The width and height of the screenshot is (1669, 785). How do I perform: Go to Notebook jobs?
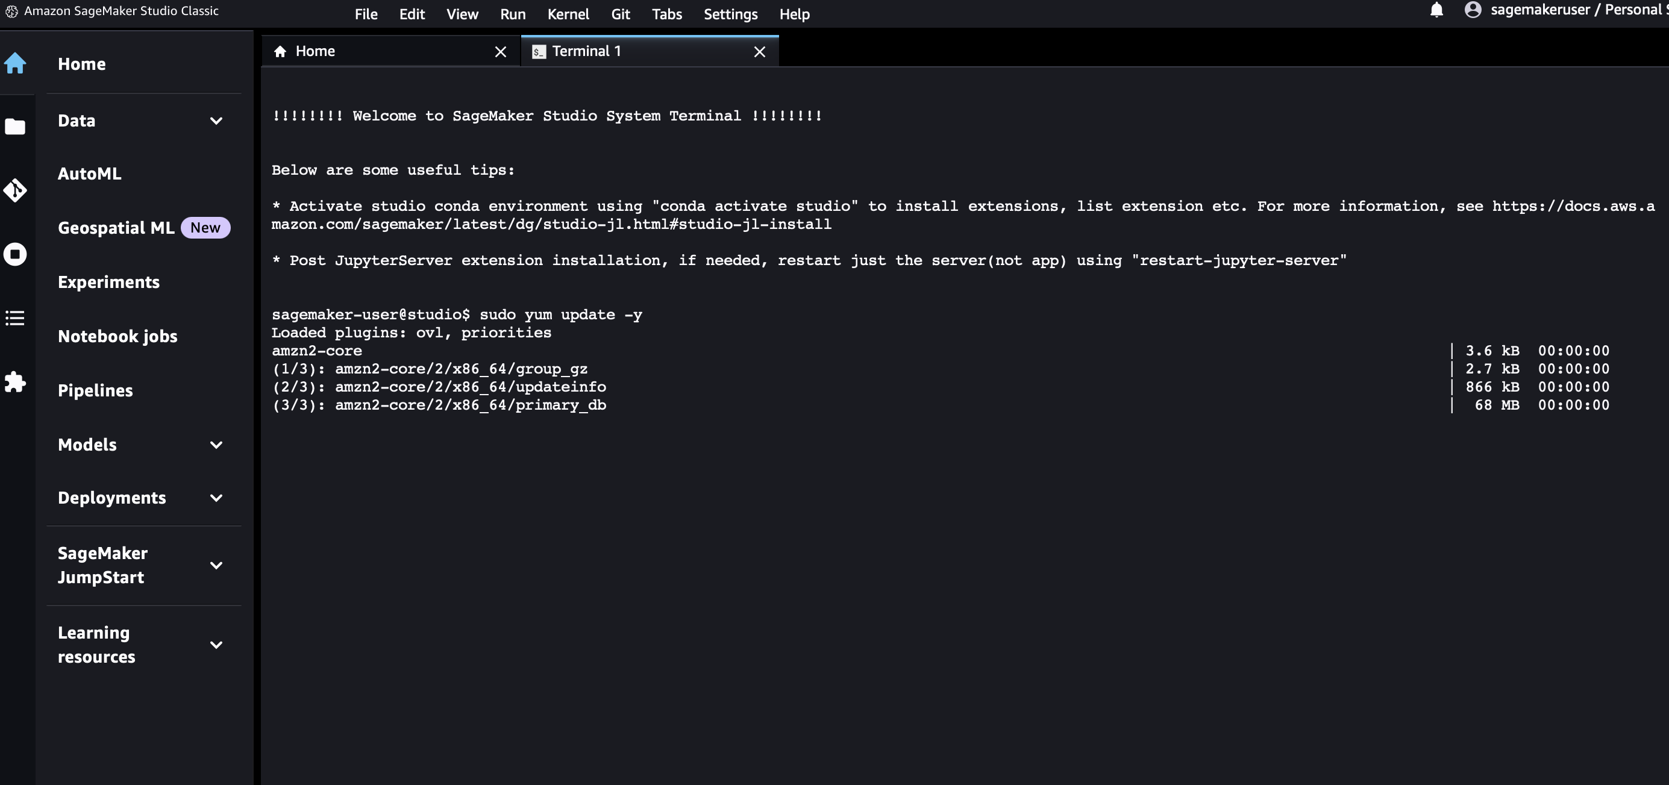tap(117, 336)
